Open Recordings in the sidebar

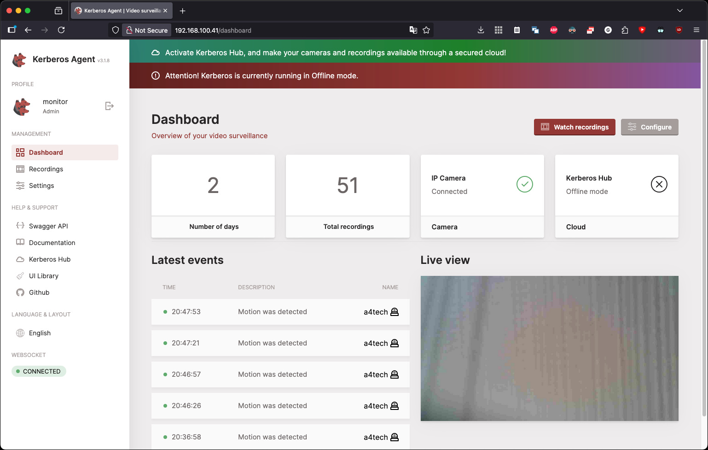[x=65, y=169]
